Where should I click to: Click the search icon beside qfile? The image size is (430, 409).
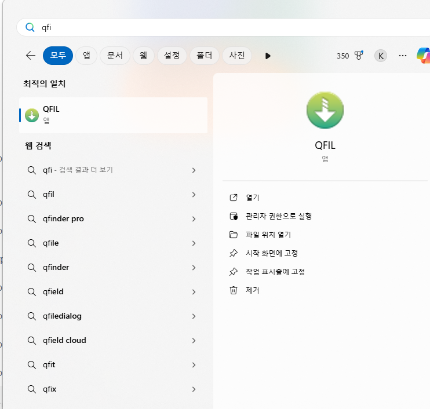(32, 243)
